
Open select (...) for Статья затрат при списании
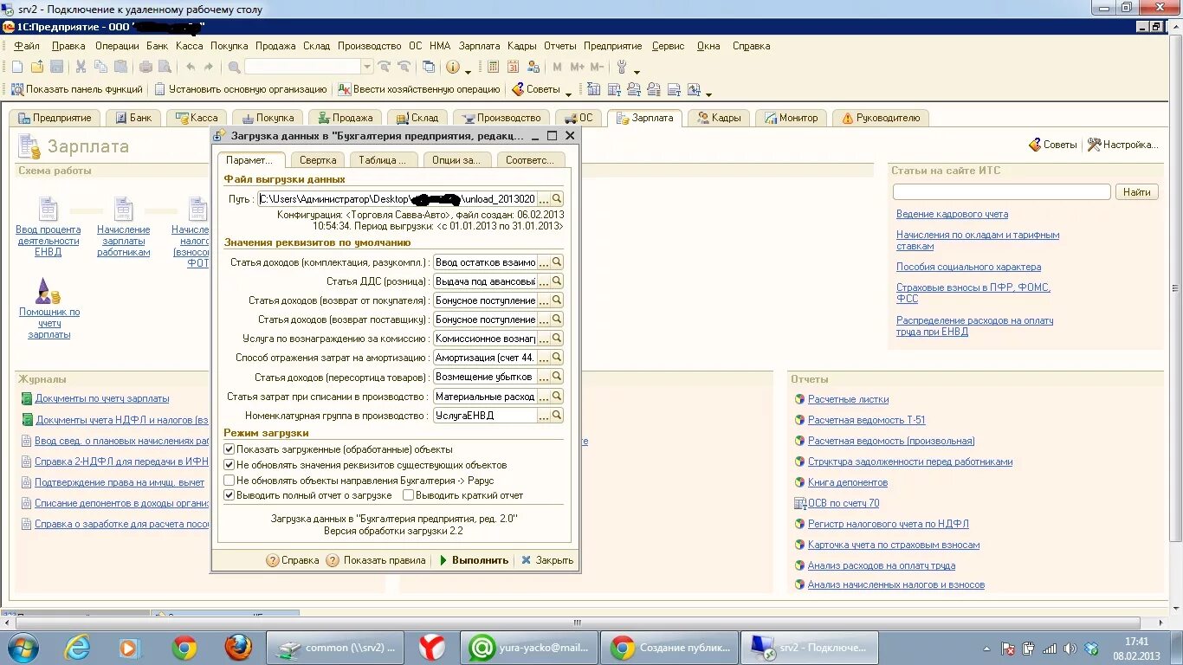point(544,397)
